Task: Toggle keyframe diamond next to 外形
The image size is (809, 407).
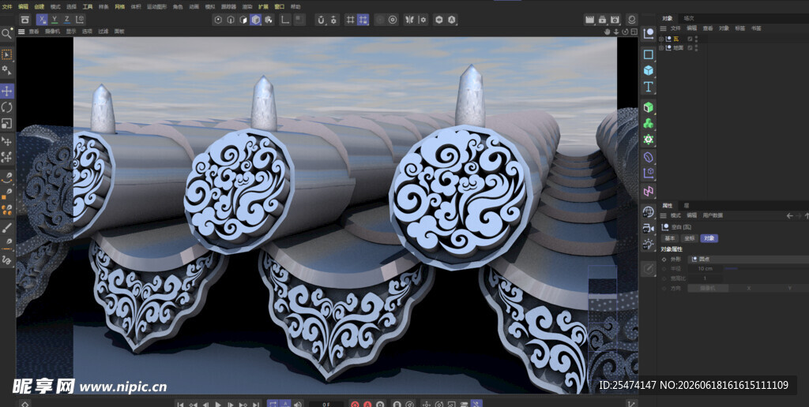Action: click(664, 260)
